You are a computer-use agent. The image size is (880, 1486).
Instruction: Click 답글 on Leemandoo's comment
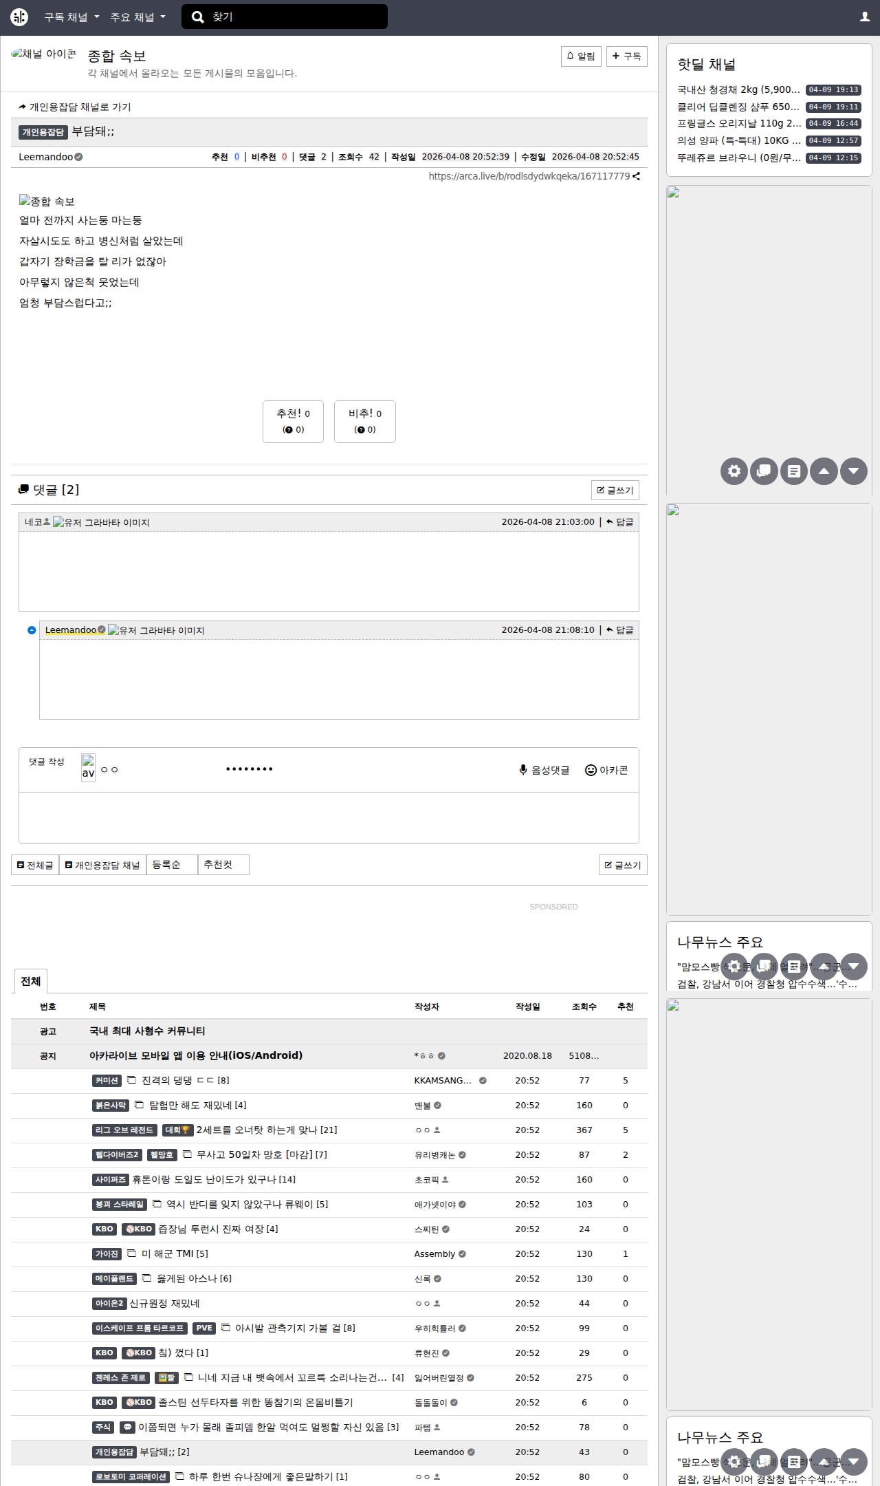620,630
